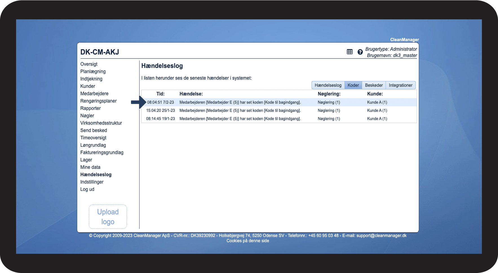Click Log ud in the sidebar
This screenshot has width=498, height=273.
pyautogui.click(x=87, y=189)
